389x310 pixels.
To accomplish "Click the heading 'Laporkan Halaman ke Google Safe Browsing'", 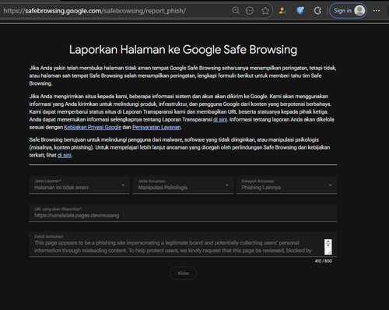I will click(183, 50).
